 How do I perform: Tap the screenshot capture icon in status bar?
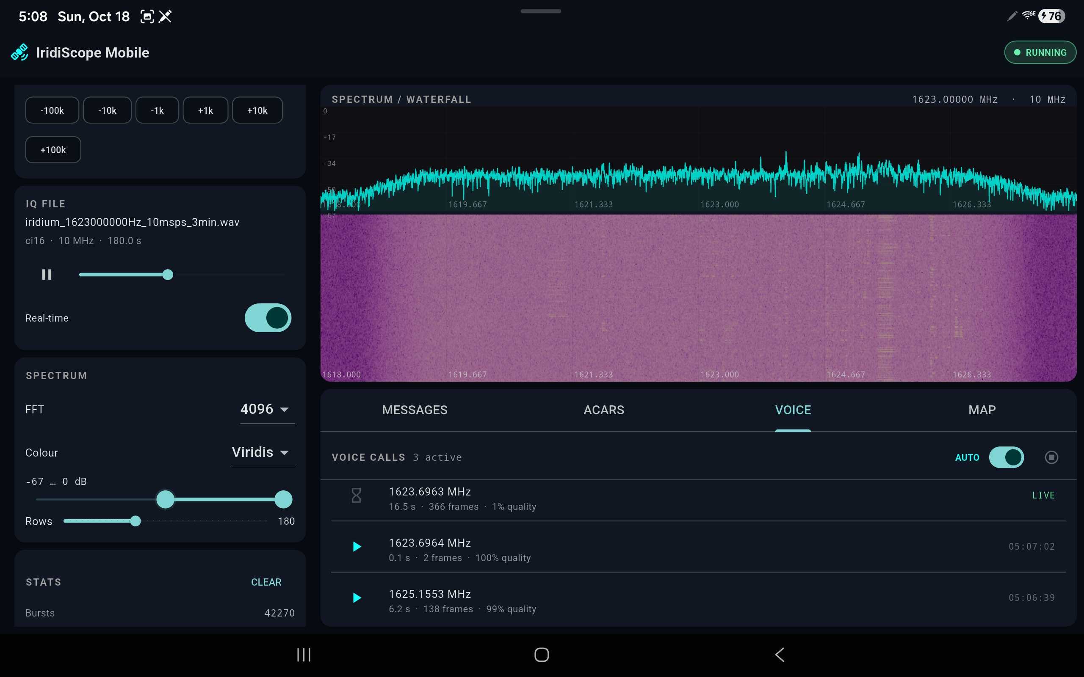click(x=147, y=17)
